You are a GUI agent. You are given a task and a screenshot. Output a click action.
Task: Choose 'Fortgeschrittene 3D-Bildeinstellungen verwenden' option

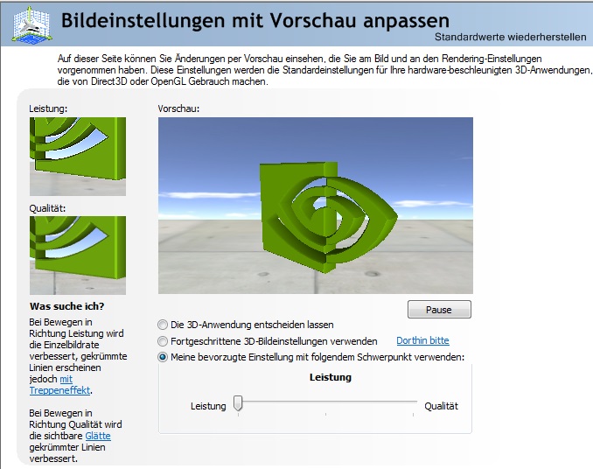[x=163, y=341]
